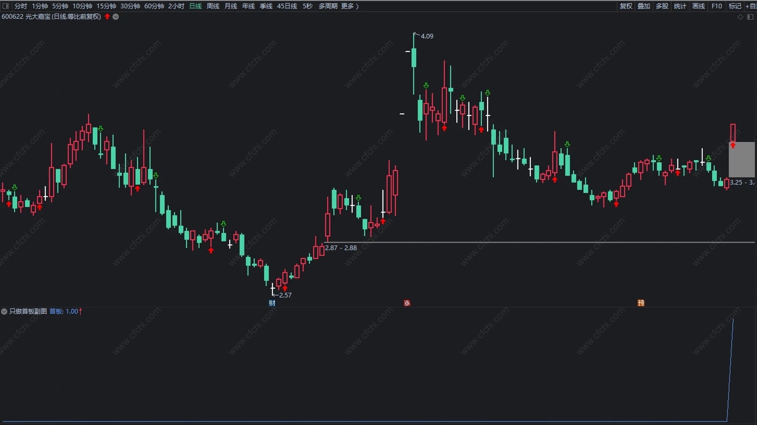
Task: Select the 2小时 period tab
Action: tap(176, 6)
